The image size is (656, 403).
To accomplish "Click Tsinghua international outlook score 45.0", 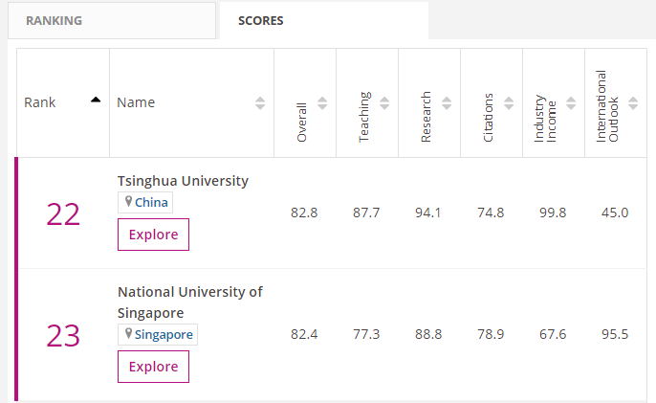I will (615, 213).
